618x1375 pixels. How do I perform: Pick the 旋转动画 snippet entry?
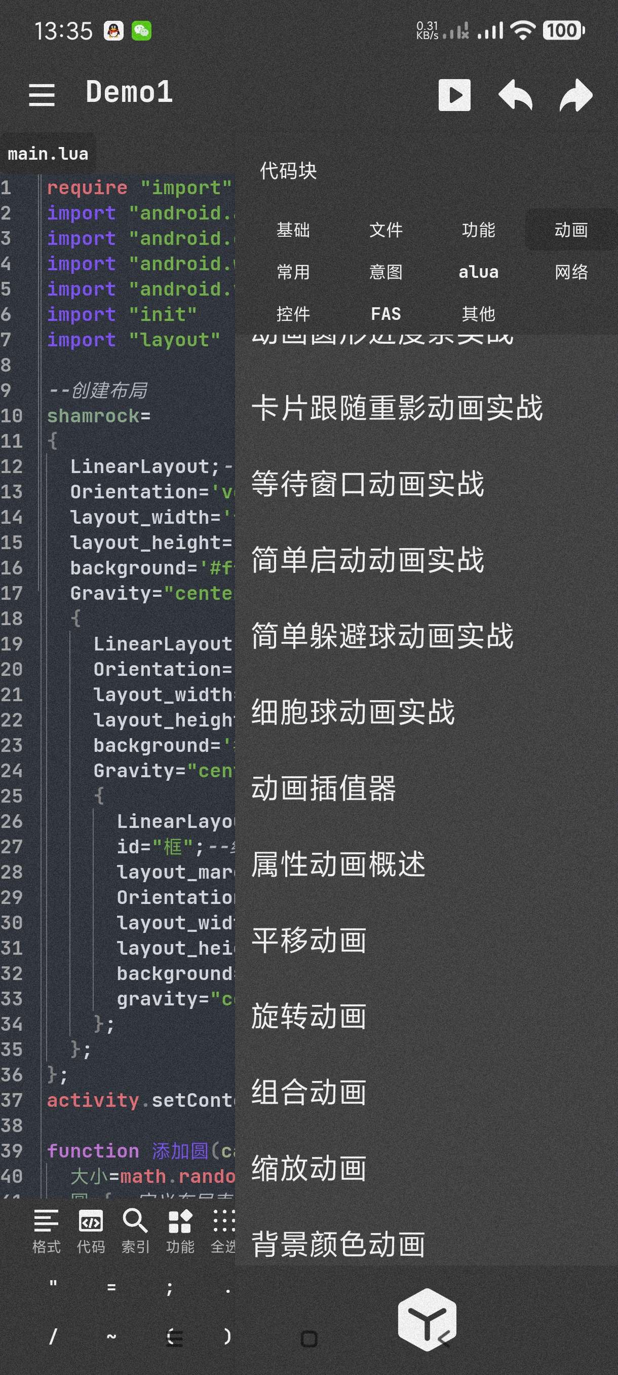(308, 1016)
